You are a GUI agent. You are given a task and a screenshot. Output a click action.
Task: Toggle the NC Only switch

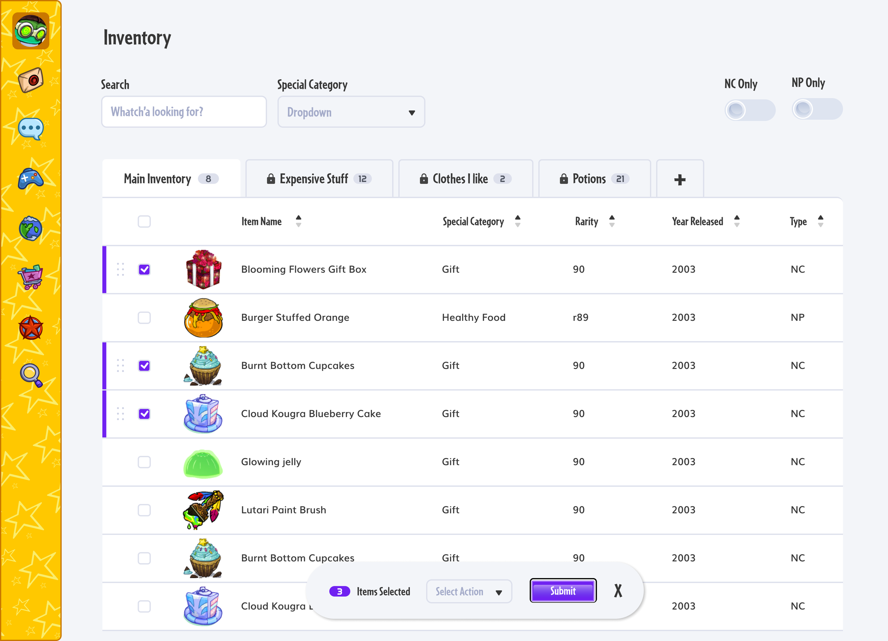749,110
